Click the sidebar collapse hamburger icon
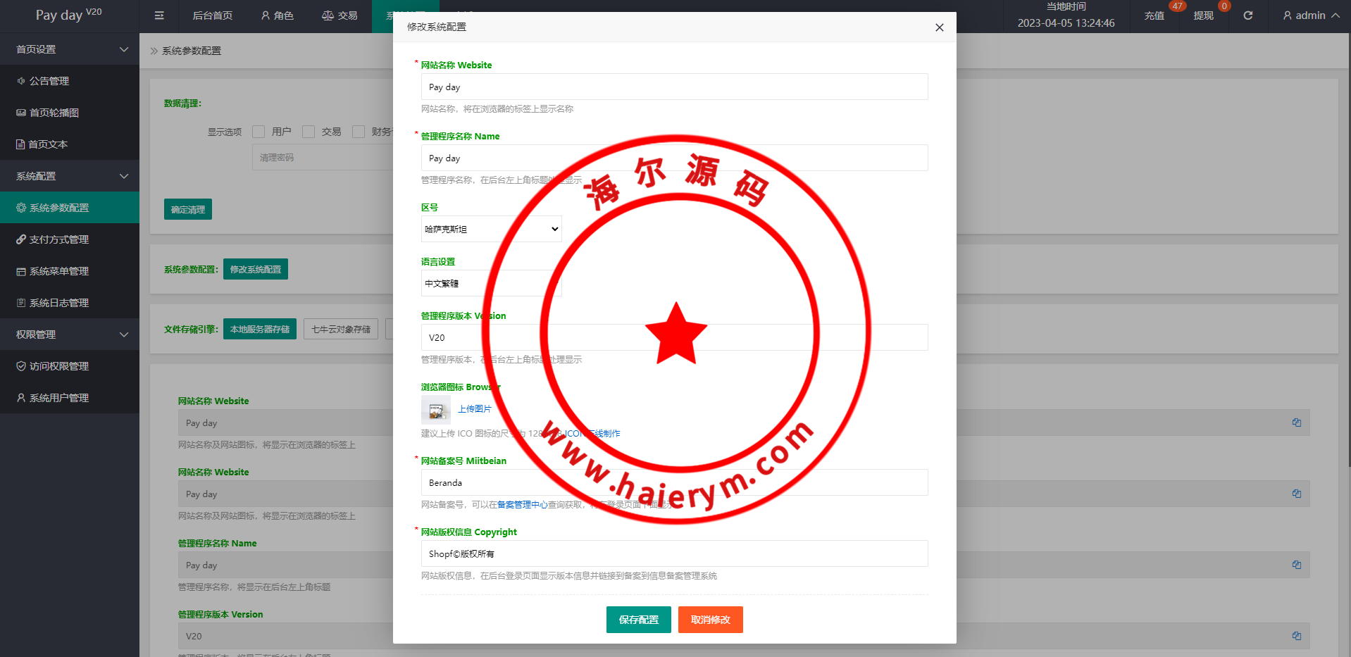This screenshot has width=1351, height=657. (159, 15)
